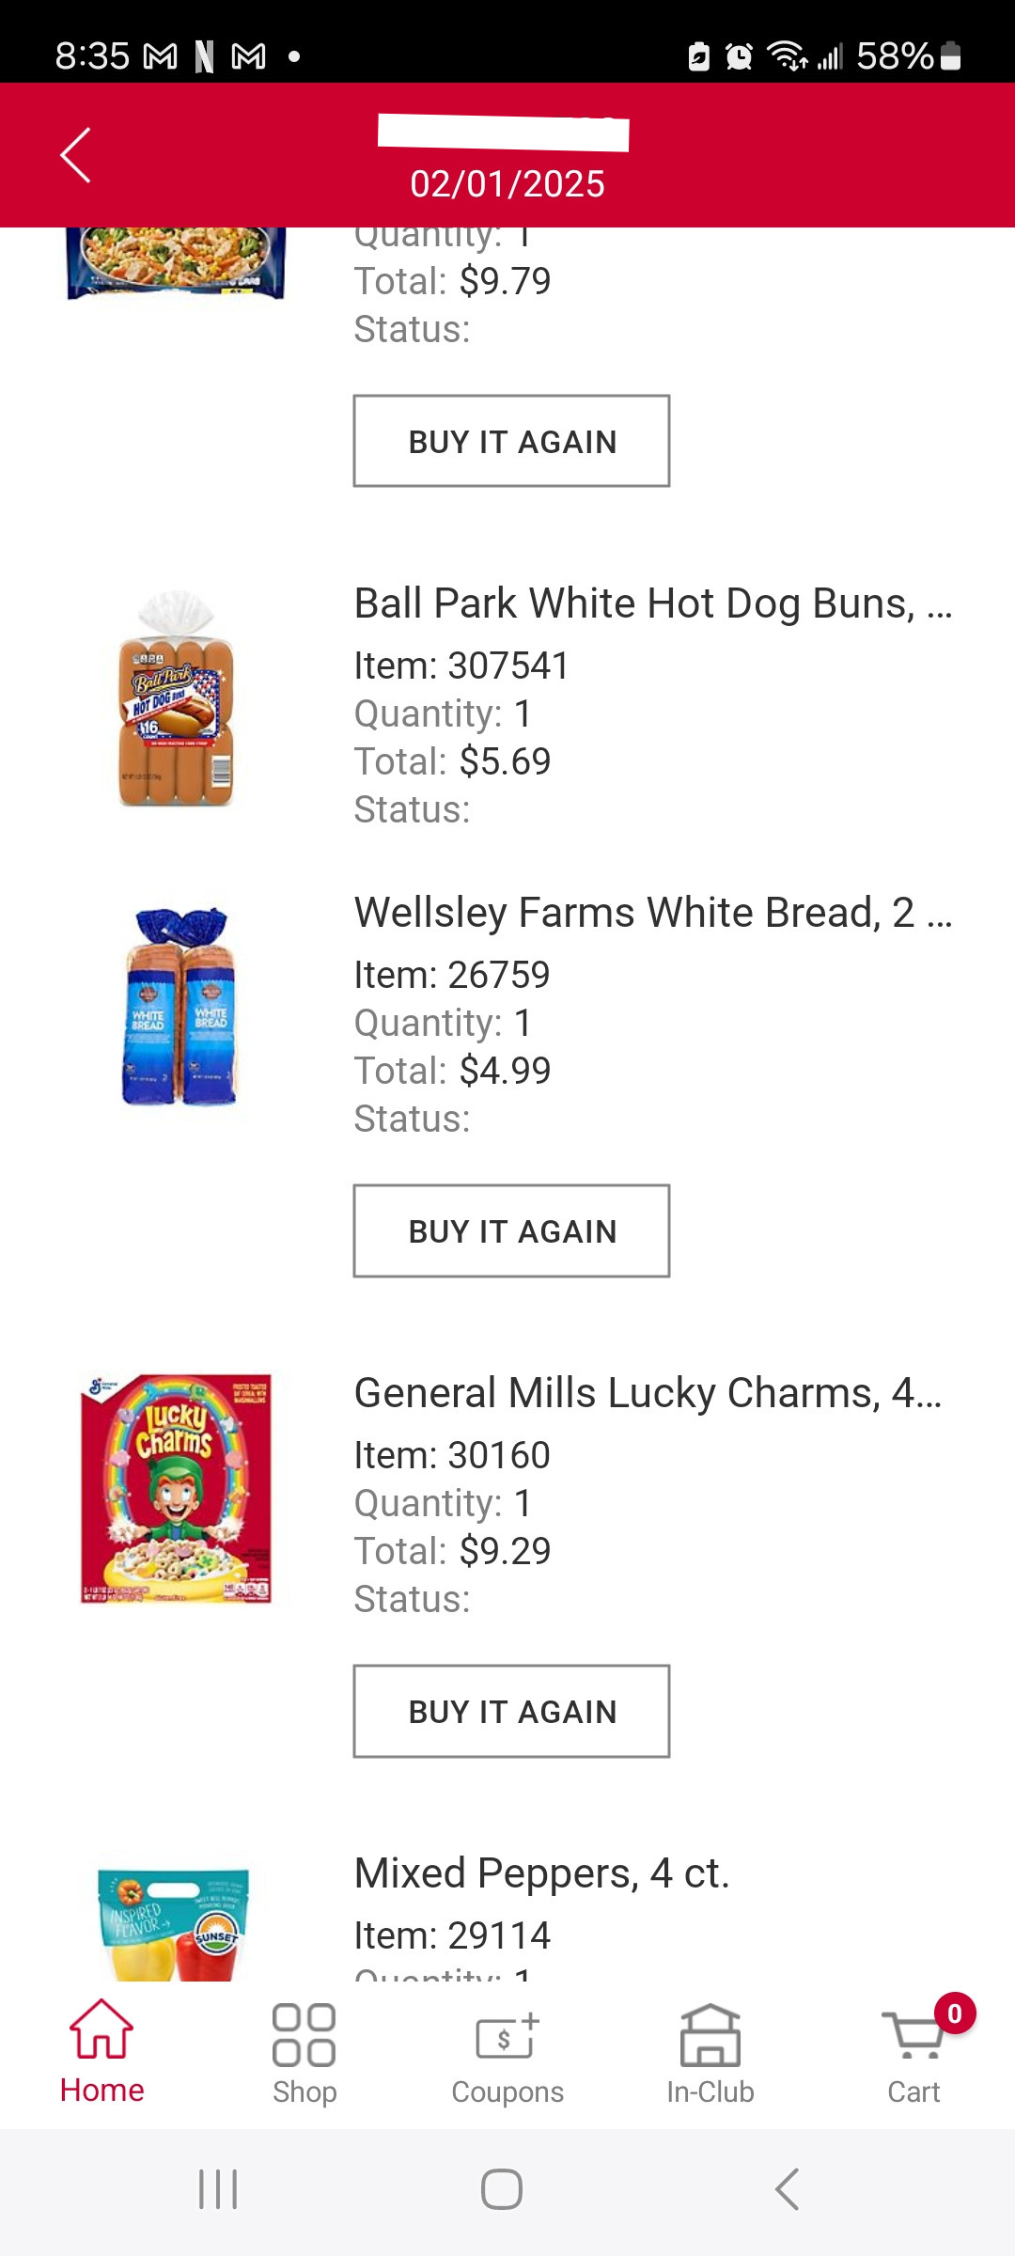Open the Cart icon
Viewport: 1015px width, 2256px height.
(913, 2036)
